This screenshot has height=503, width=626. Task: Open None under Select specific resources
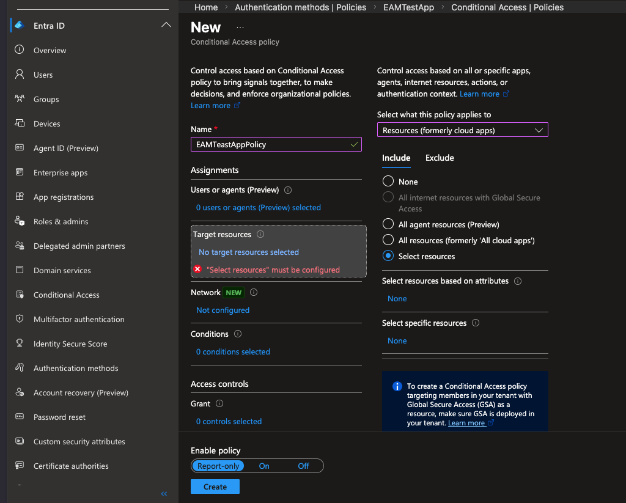coord(397,341)
